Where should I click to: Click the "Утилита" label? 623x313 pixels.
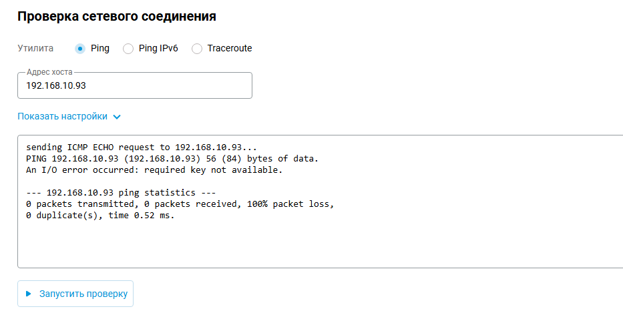coord(35,49)
